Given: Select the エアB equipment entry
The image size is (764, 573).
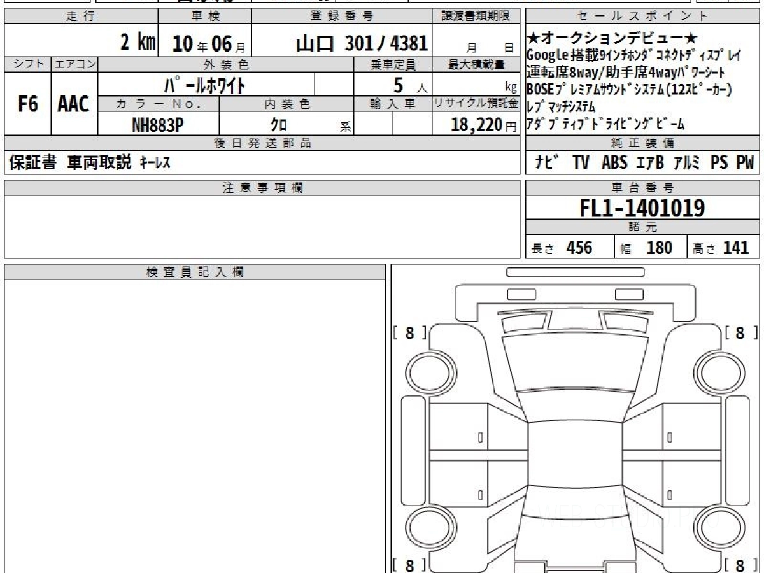Looking at the screenshot, I should (x=651, y=163).
